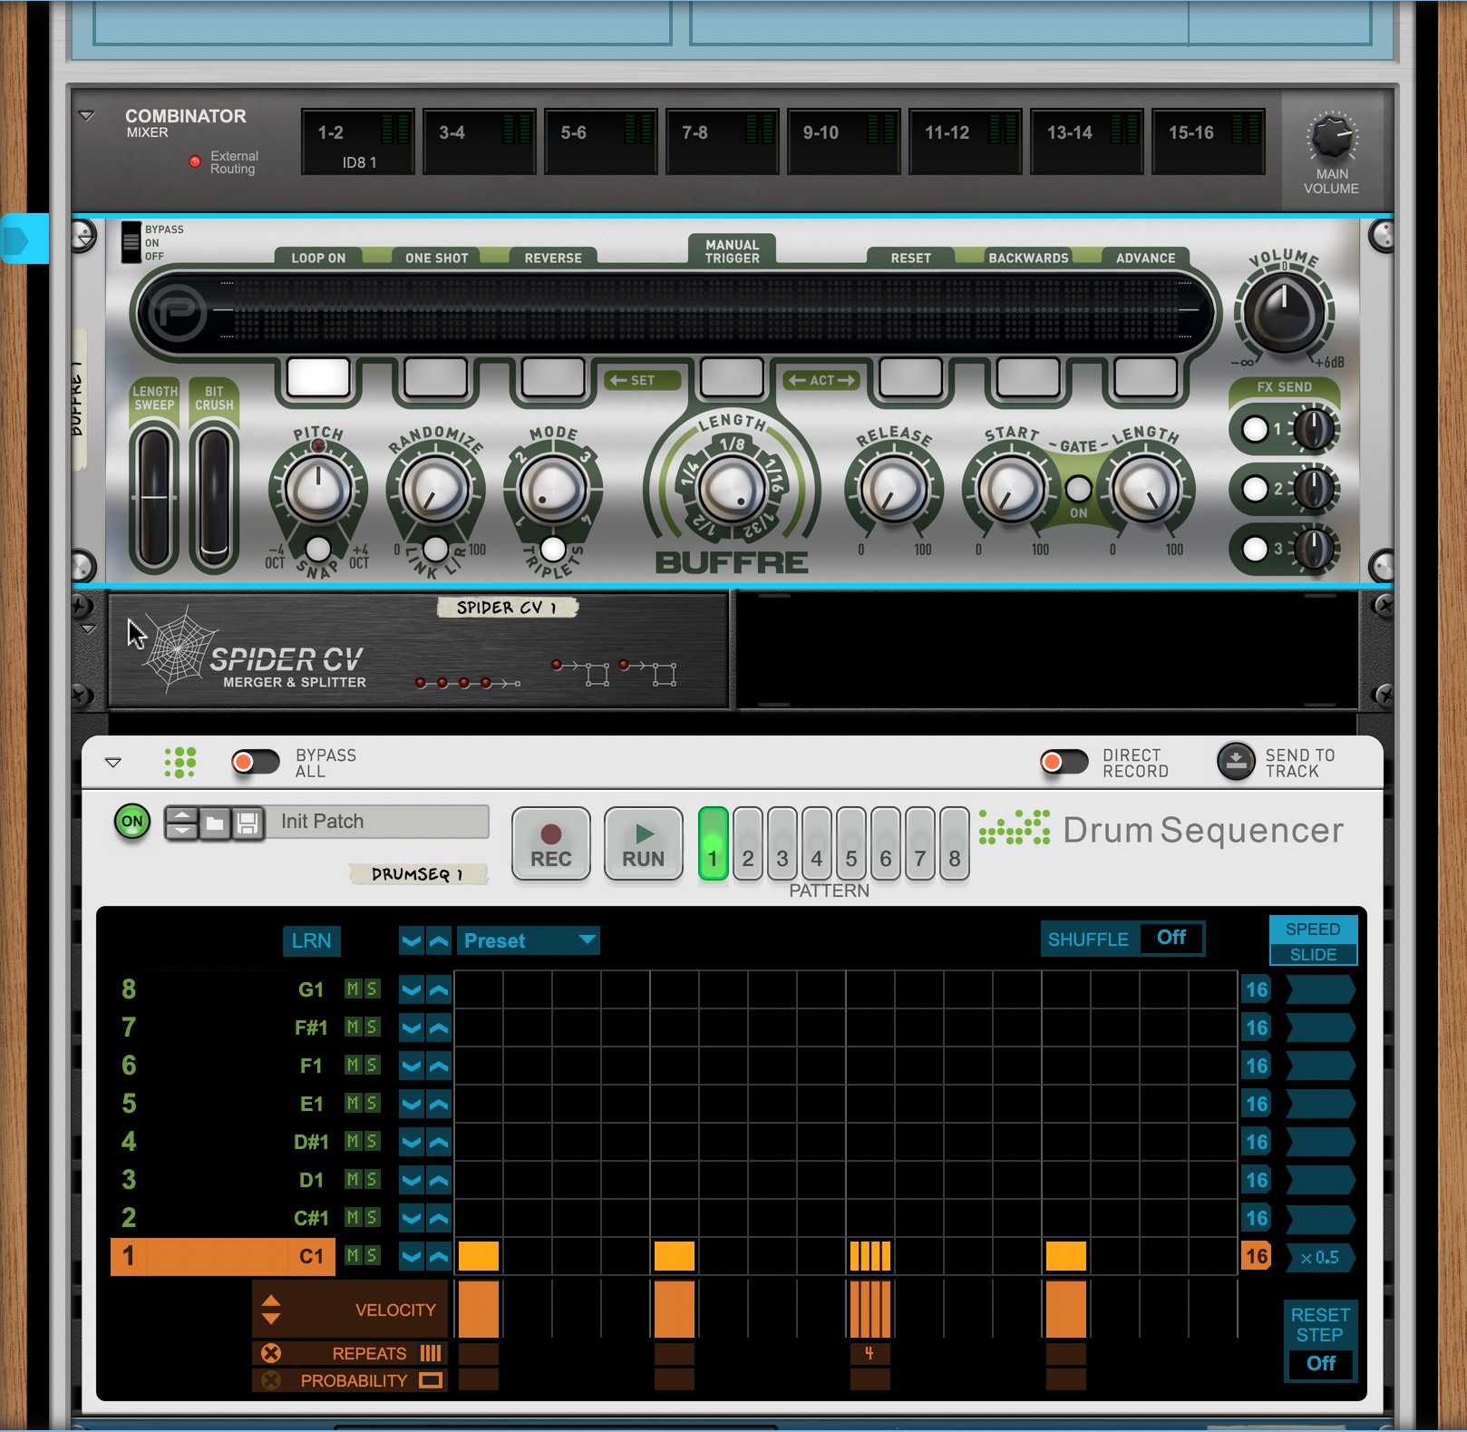This screenshot has width=1467, height=1432.
Task: Collapse the Drum Sequencer device
Action: (113, 763)
